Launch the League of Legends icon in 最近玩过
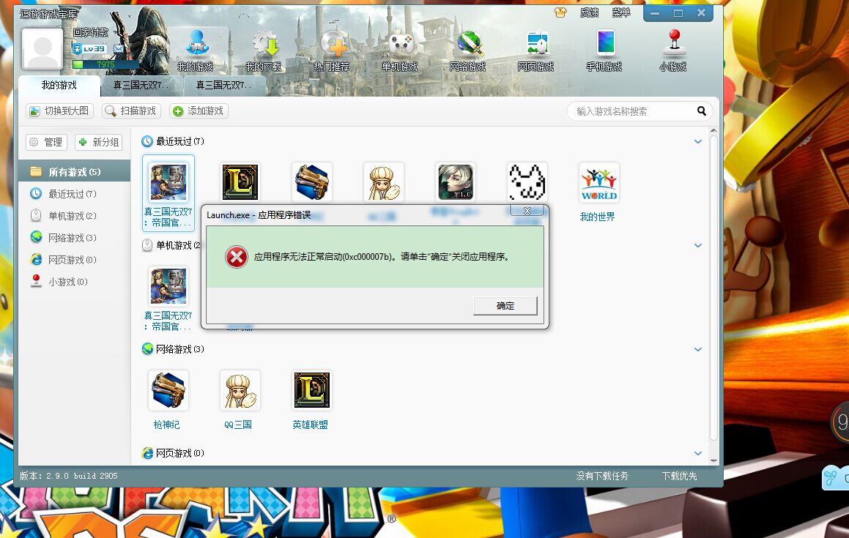Viewport: 849px width, 538px height. point(240,182)
